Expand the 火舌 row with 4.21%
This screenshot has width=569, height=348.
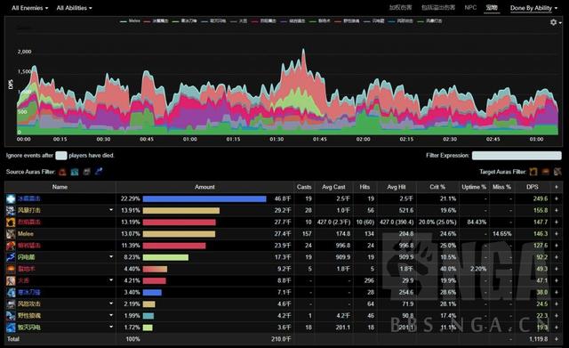[x=111, y=280]
